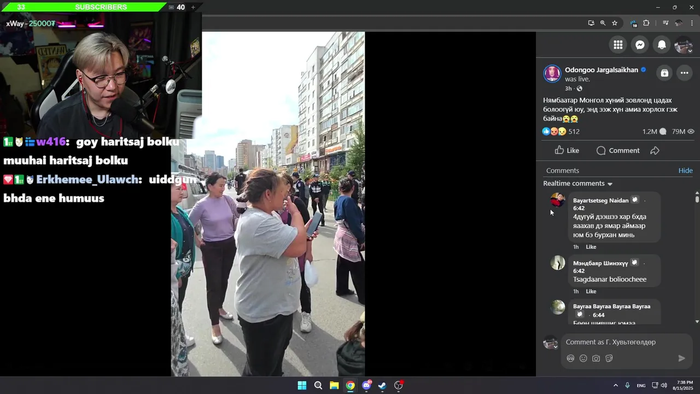Show hidden system tray icons
Image resolution: width=700 pixels, height=394 pixels.
point(615,385)
